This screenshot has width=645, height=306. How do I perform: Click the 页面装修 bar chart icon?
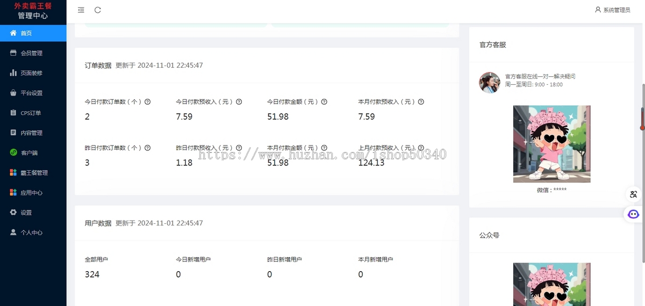point(13,73)
